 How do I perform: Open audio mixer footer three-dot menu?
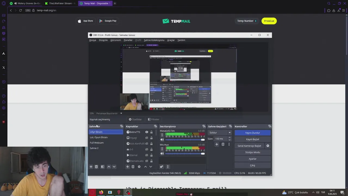[x=168, y=167]
